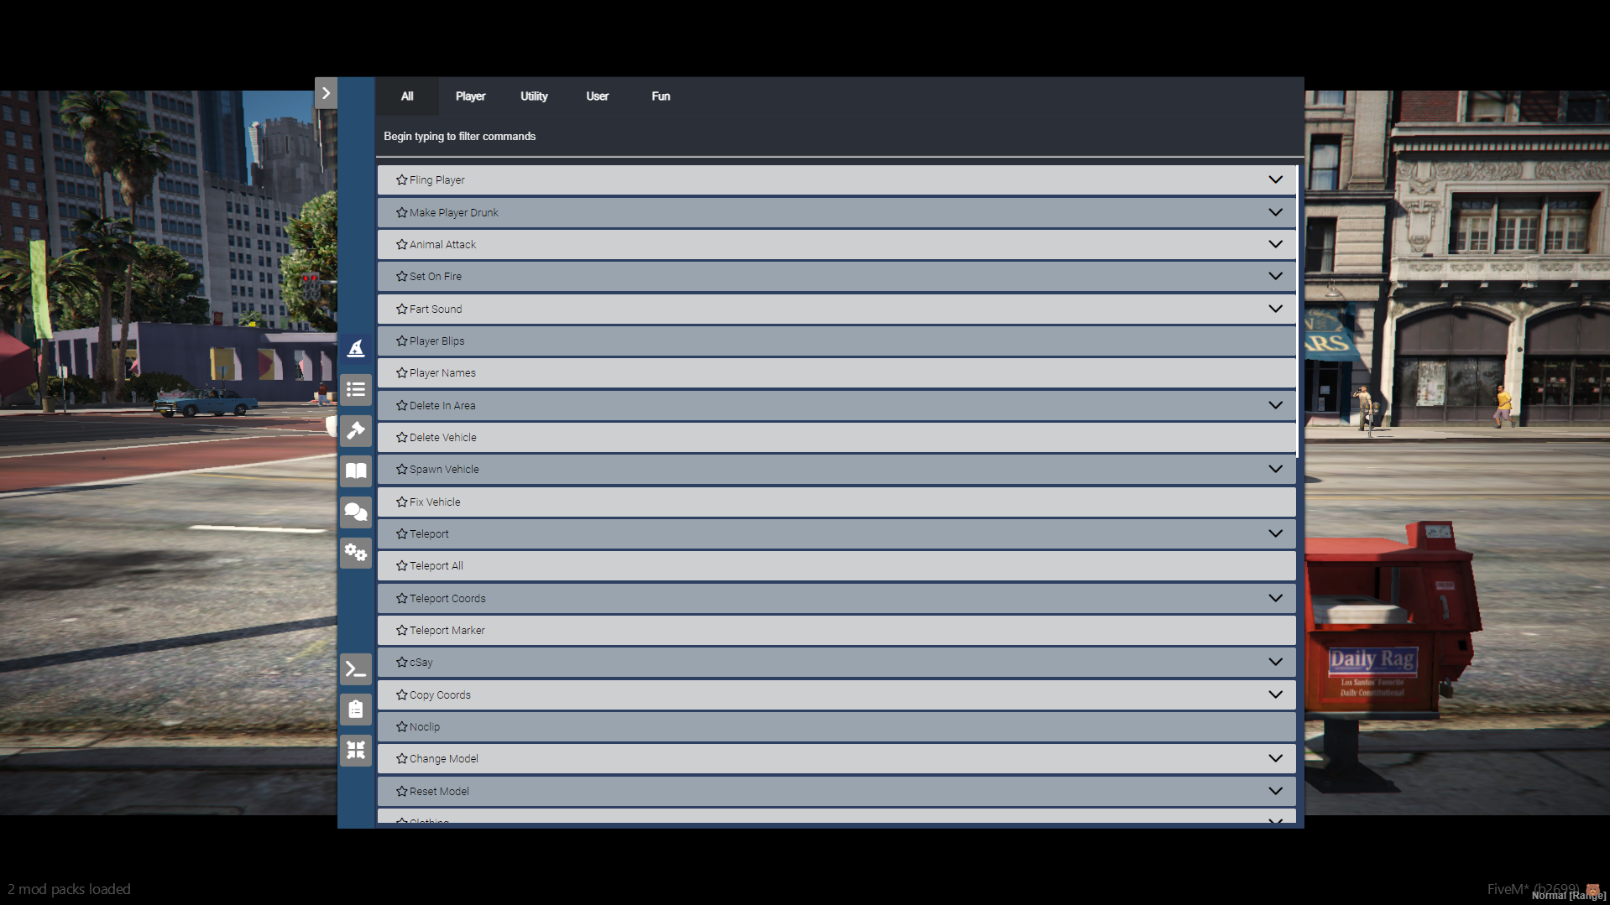Open the command list panel icon
This screenshot has width=1610, height=905.
click(x=356, y=389)
